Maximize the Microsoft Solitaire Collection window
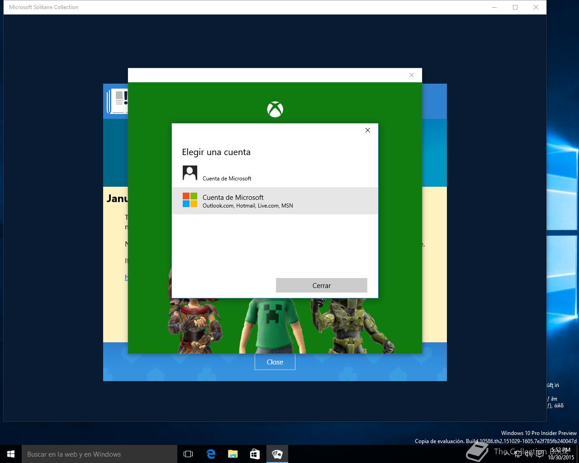The image size is (579, 463). click(x=515, y=7)
